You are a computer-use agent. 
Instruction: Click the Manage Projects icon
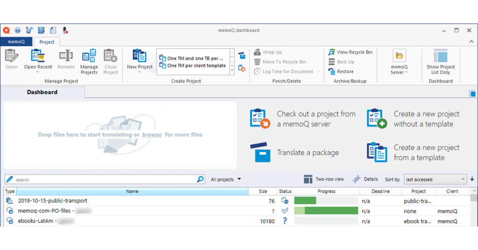coord(89,56)
